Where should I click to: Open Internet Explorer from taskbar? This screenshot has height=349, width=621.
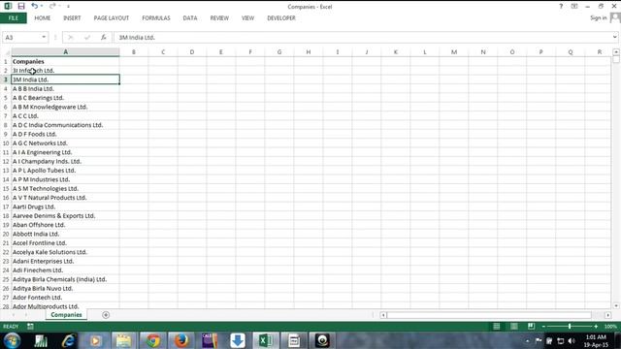pos(68,340)
